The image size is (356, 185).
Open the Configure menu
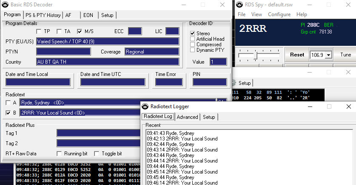279,14
